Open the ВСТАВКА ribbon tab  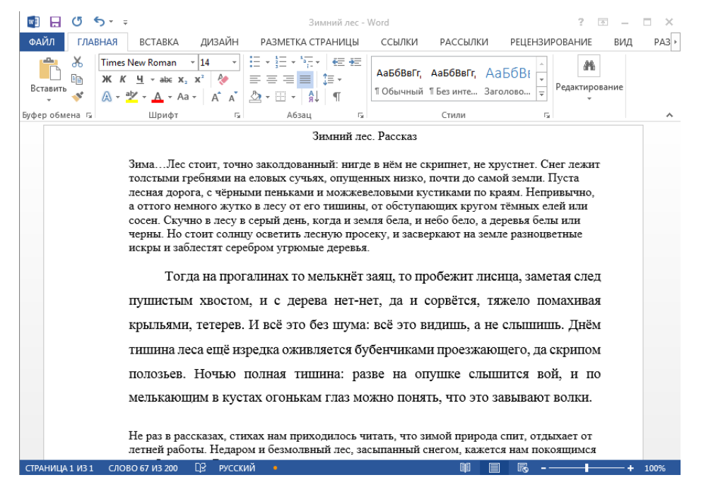(158, 42)
